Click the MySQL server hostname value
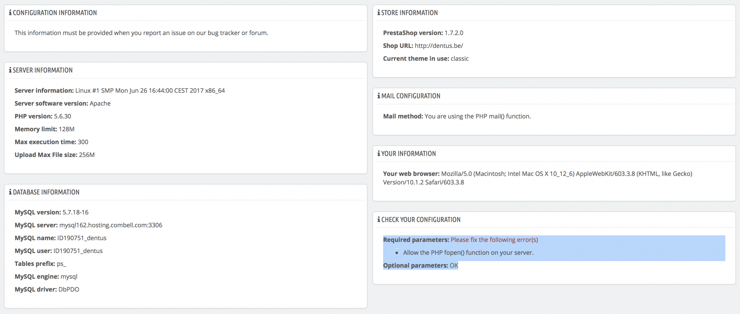Viewport: 740px width, 314px height. pos(111,225)
